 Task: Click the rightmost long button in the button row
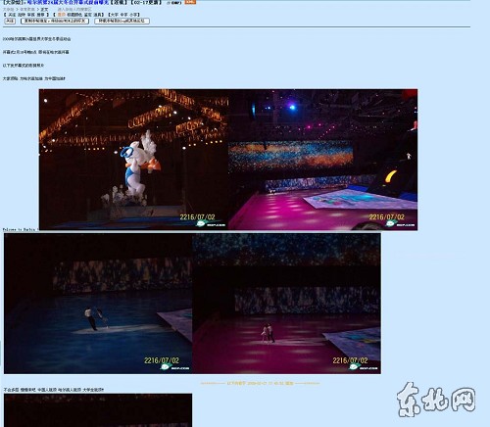coord(122,21)
